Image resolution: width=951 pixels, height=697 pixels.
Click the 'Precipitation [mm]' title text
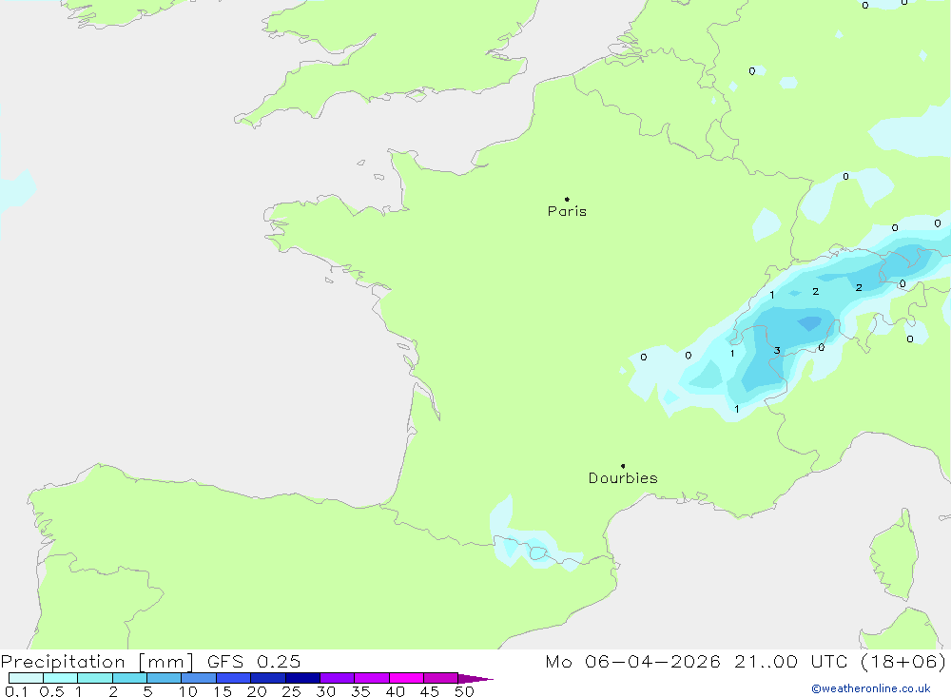coord(97,662)
